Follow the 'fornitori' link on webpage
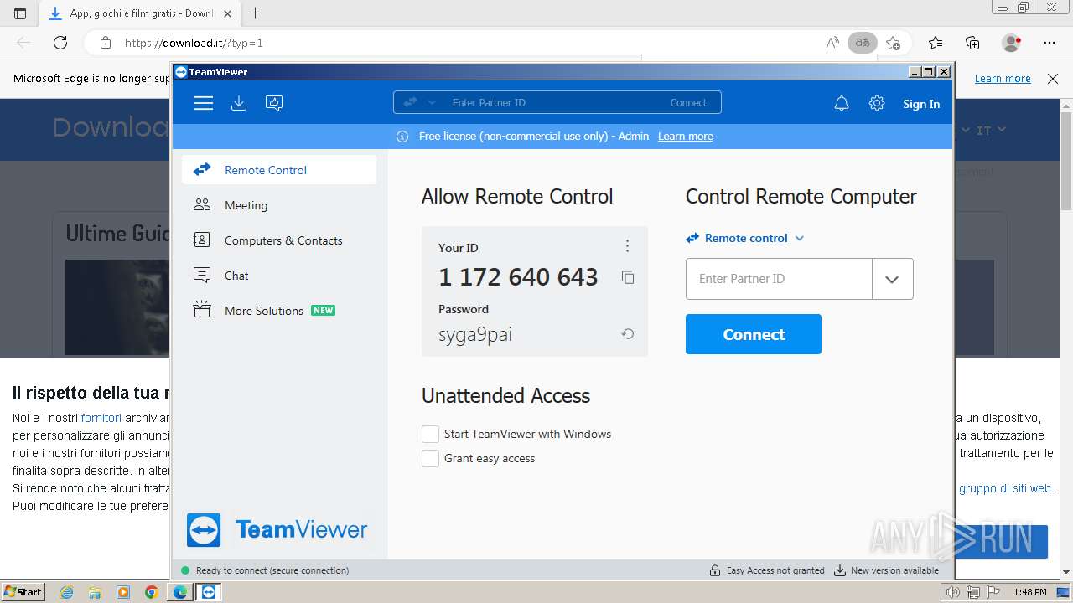The width and height of the screenshot is (1073, 603). tap(101, 418)
